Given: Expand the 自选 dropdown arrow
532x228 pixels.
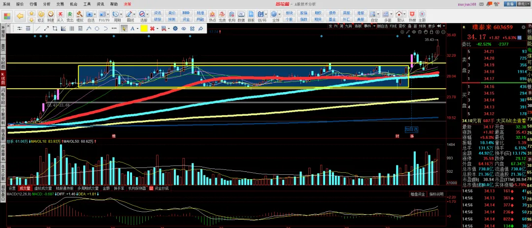Looking at the screenshot, I should [x=96, y=14].
